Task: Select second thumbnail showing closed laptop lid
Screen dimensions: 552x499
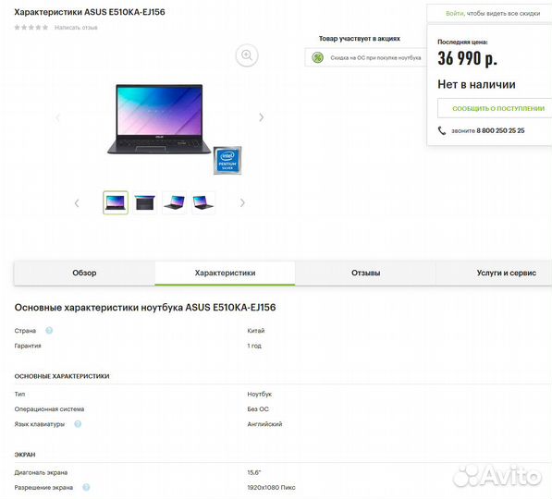Action: pyautogui.click(x=144, y=202)
